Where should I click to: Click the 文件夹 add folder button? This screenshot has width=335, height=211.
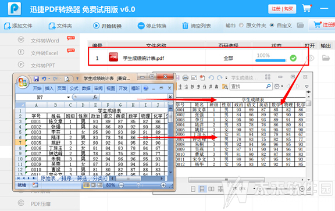point(60,26)
